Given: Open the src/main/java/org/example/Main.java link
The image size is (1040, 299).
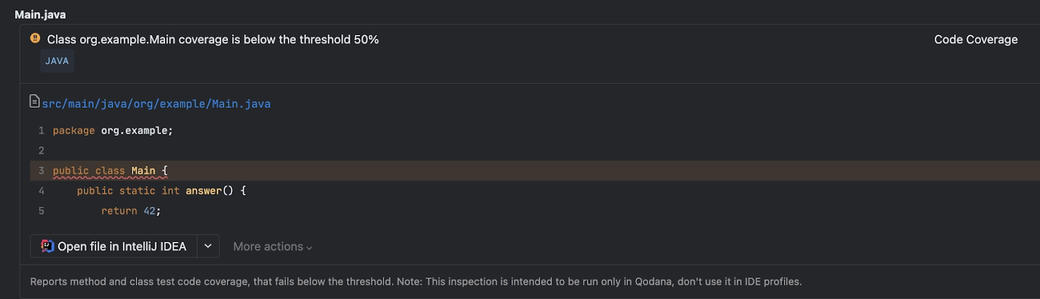Looking at the screenshot, I should [156, 104].
